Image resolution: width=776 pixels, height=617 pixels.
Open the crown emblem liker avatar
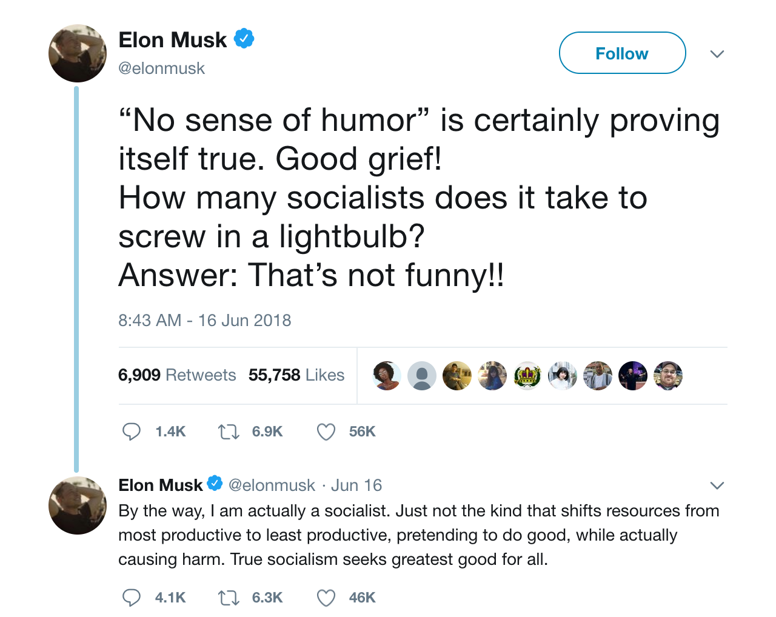coord(527,376)
